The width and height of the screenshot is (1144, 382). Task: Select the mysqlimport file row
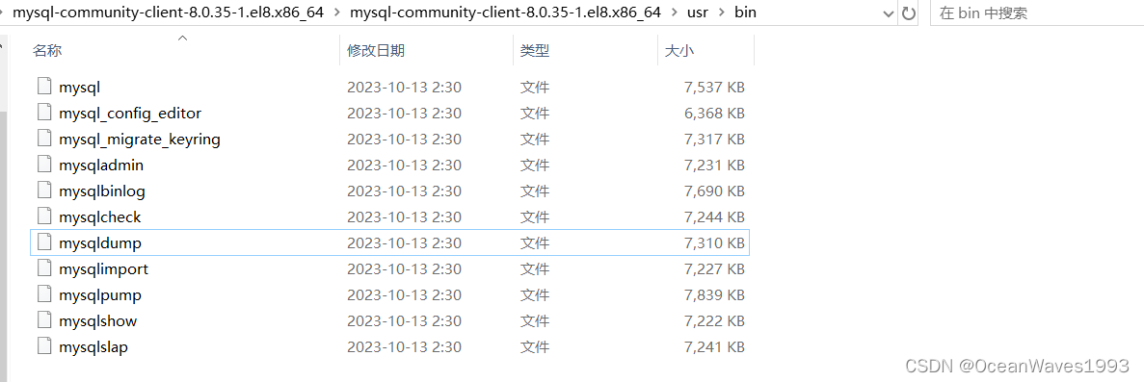[389, 269]
